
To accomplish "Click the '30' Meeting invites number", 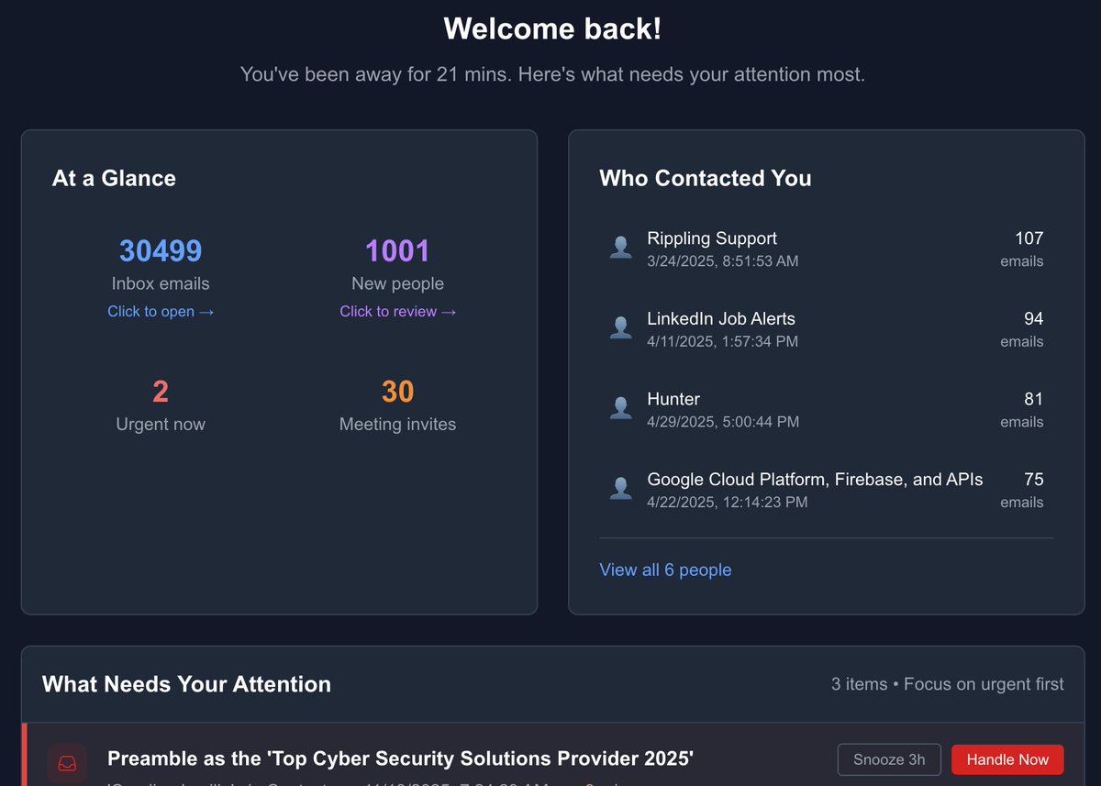I will 397,392.
